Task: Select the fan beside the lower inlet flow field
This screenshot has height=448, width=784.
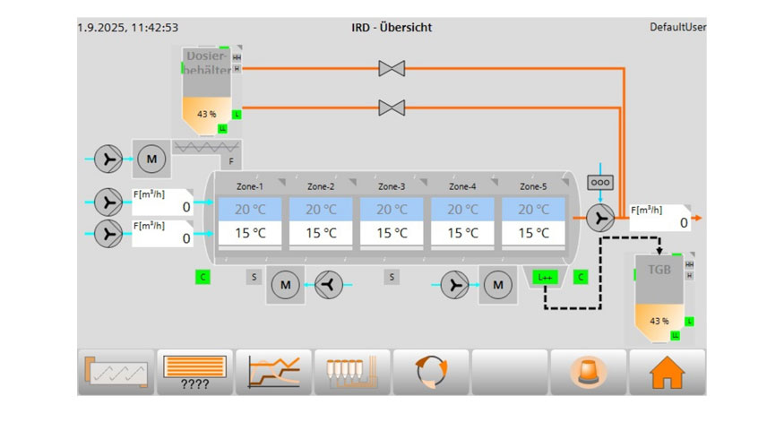Action: 108,234
